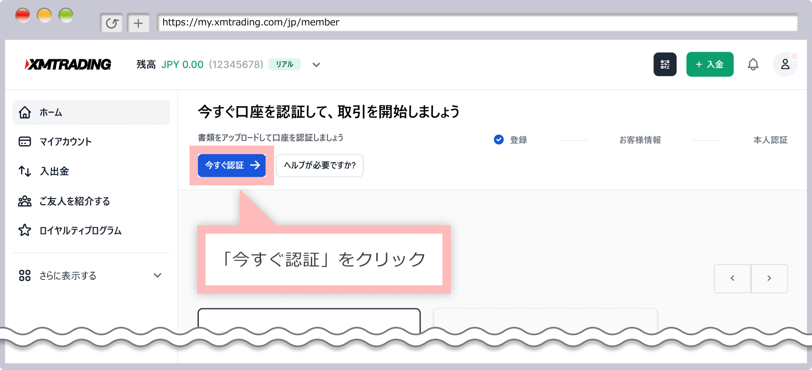Click the blue 今すぐ認証 button
The height and width of the screenshot is (370, 812).
pos(232,165)
